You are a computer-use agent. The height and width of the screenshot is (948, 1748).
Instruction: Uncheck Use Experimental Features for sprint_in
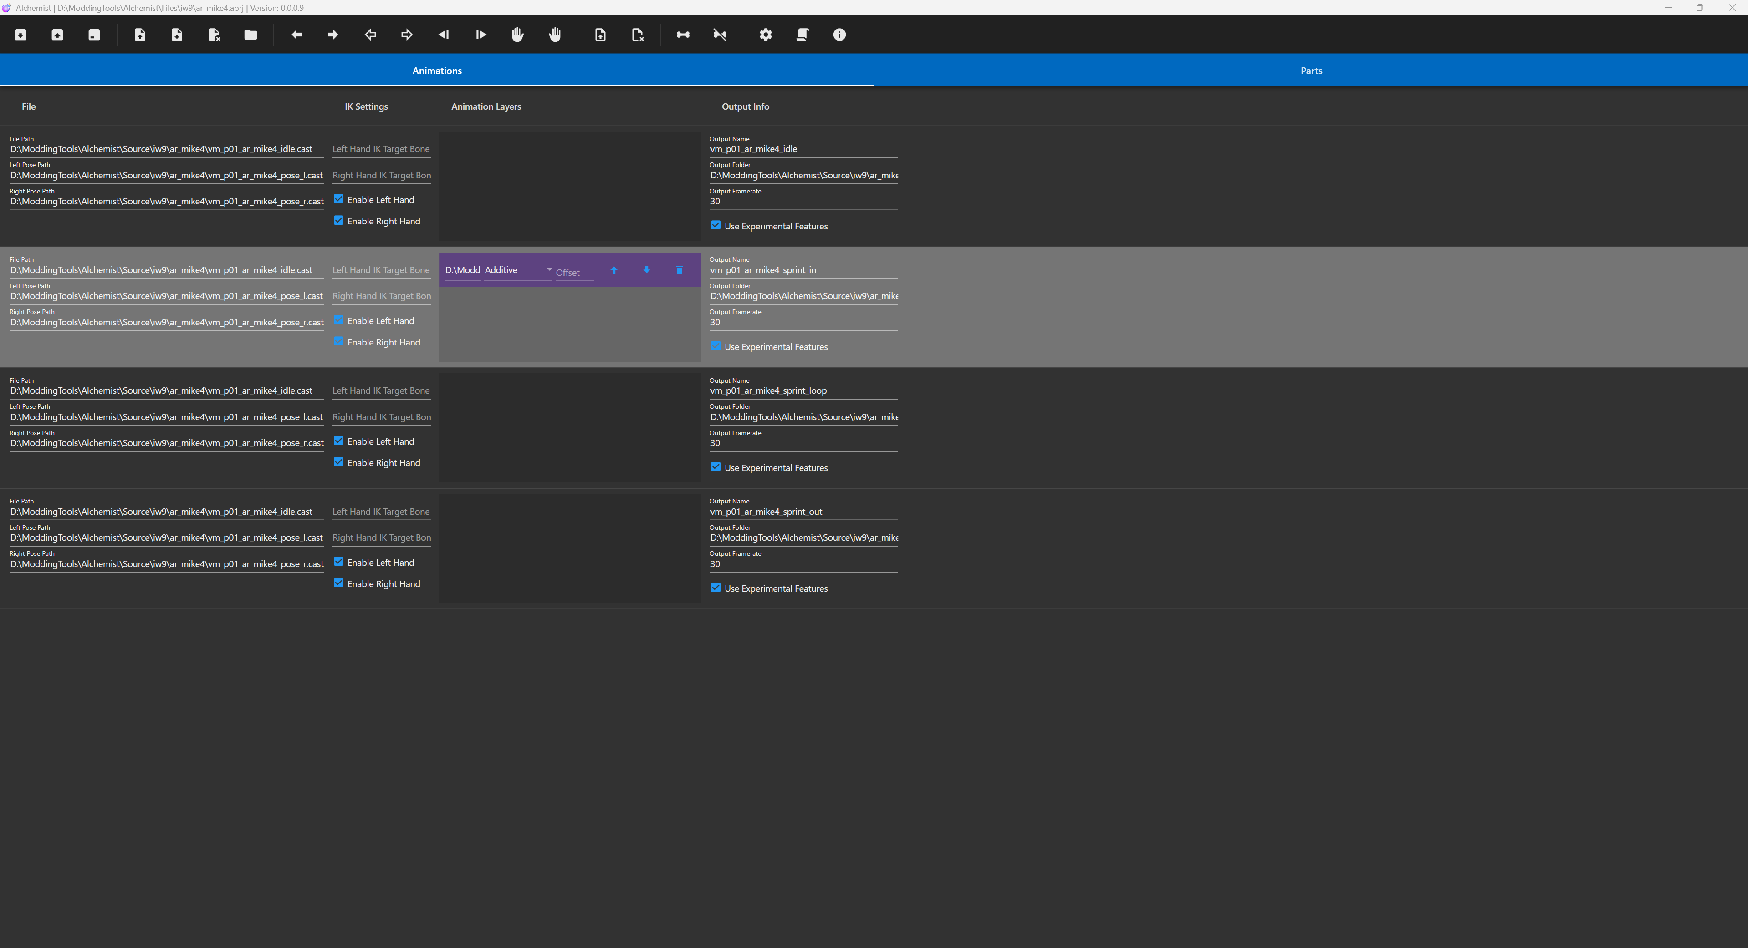[x=715, y=346]
